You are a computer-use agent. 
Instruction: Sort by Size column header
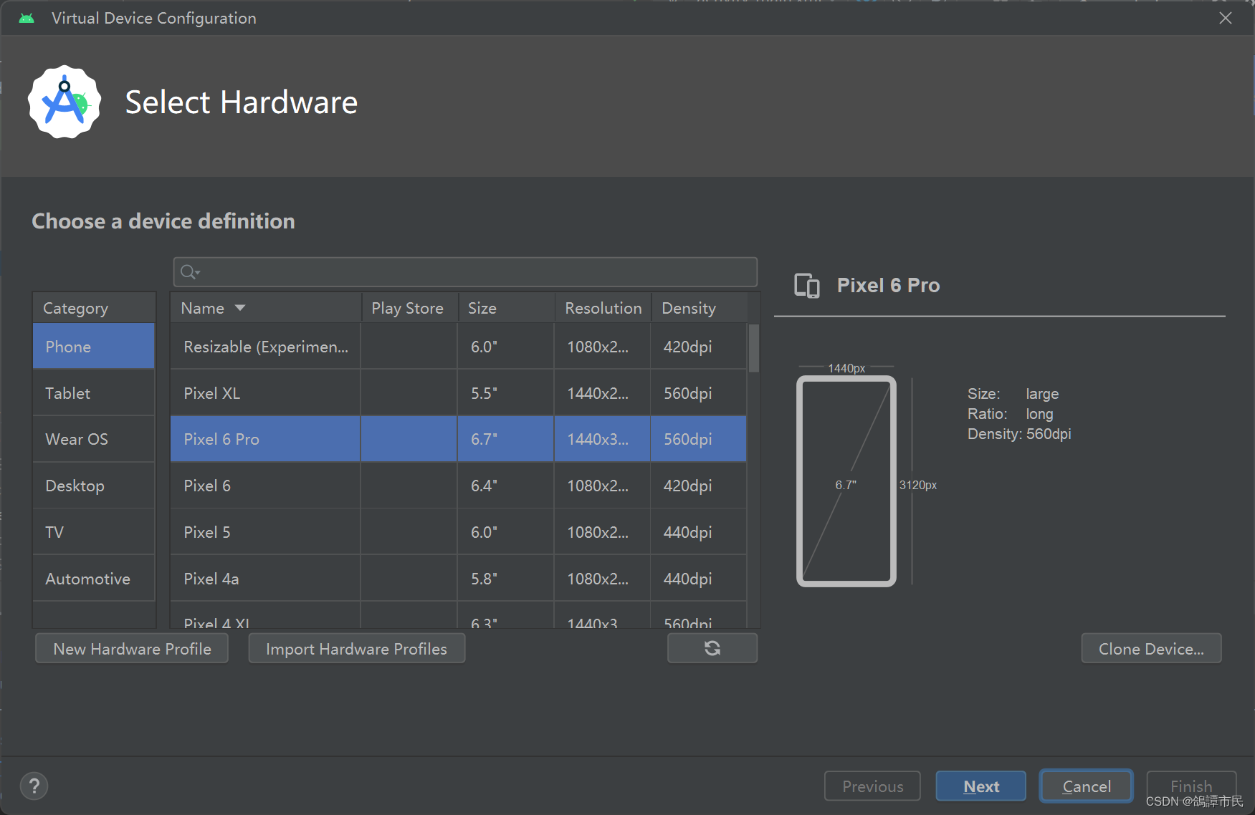coord(506,308)
